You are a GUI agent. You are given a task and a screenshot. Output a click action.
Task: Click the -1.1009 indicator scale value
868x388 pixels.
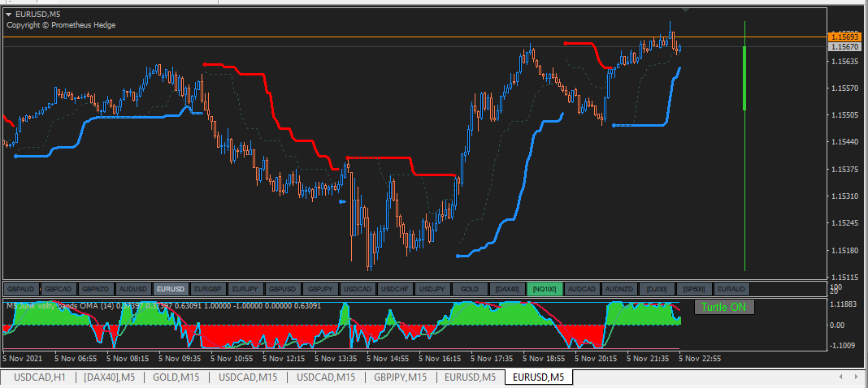click(844, 346)
